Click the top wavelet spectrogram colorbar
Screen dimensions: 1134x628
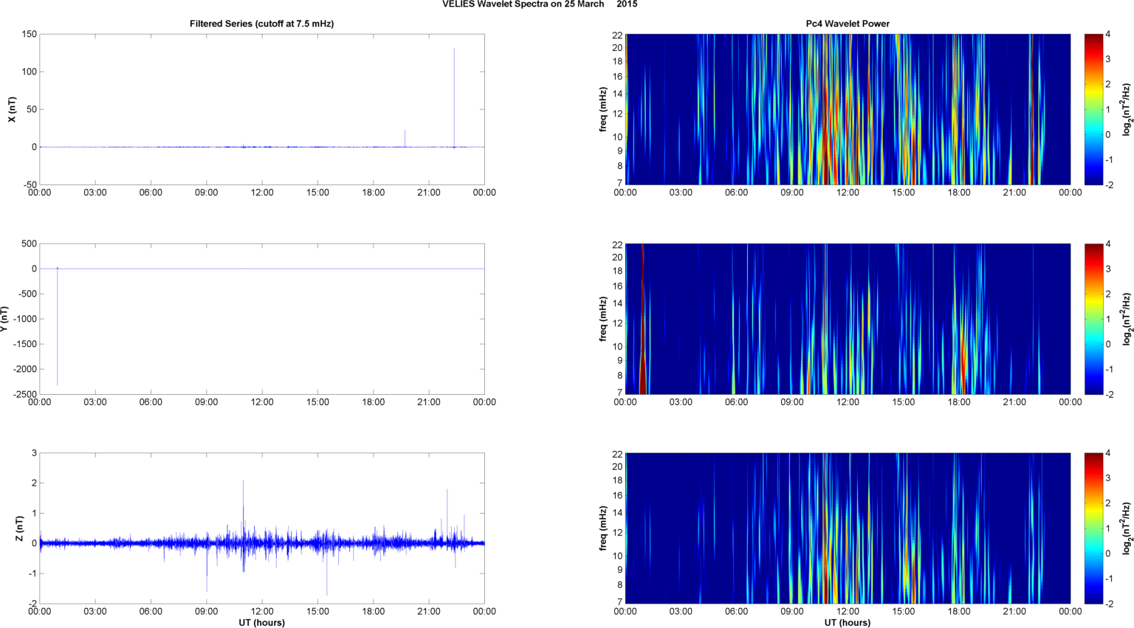(1093, 109)
